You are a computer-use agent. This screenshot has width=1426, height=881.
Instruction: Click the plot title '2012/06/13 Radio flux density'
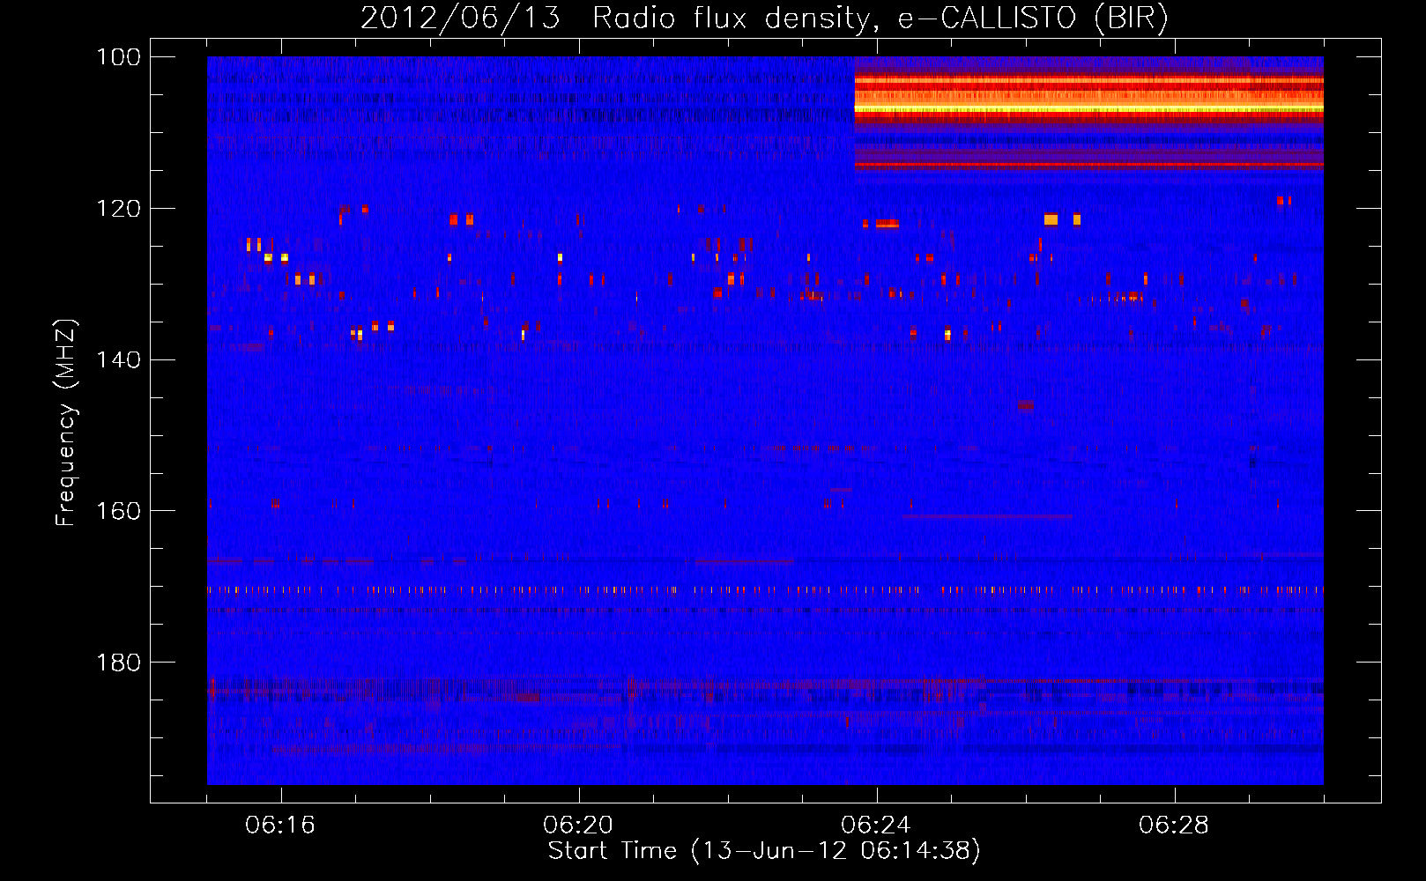pos(764,18)
